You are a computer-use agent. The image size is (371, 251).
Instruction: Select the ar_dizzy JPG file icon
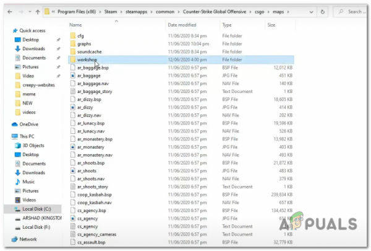[73, 107]
